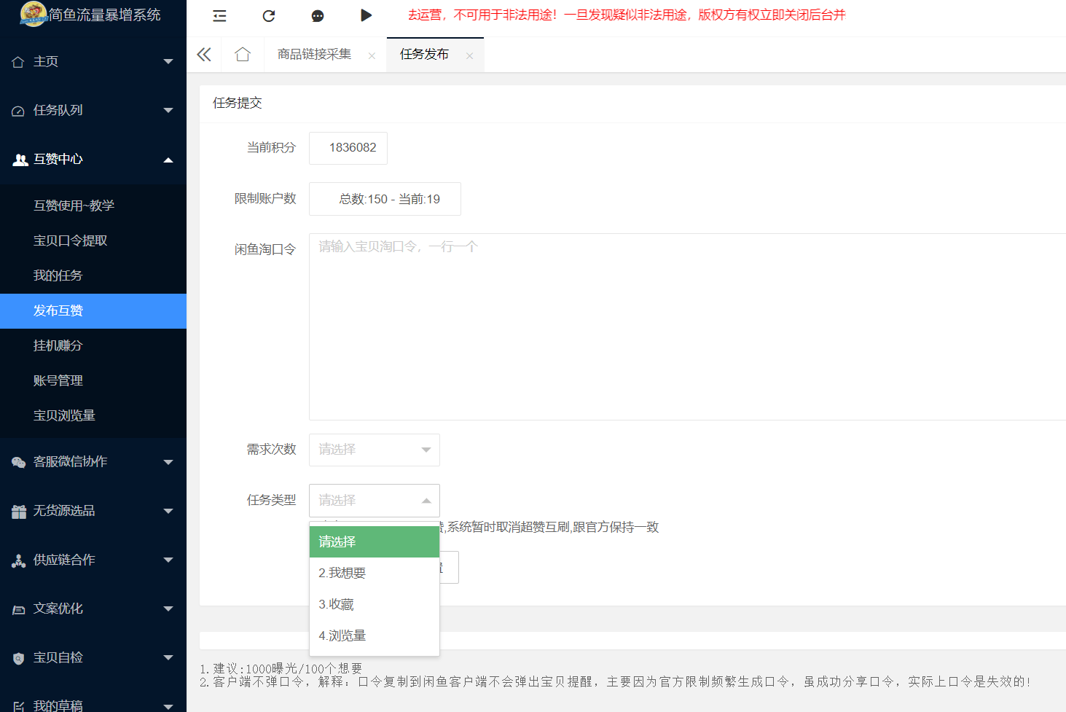The width and height of the screenshot is (1066, 712).
Task: Click the black play triangle icon
Action: pyautogui.click(x=366, y=16)
